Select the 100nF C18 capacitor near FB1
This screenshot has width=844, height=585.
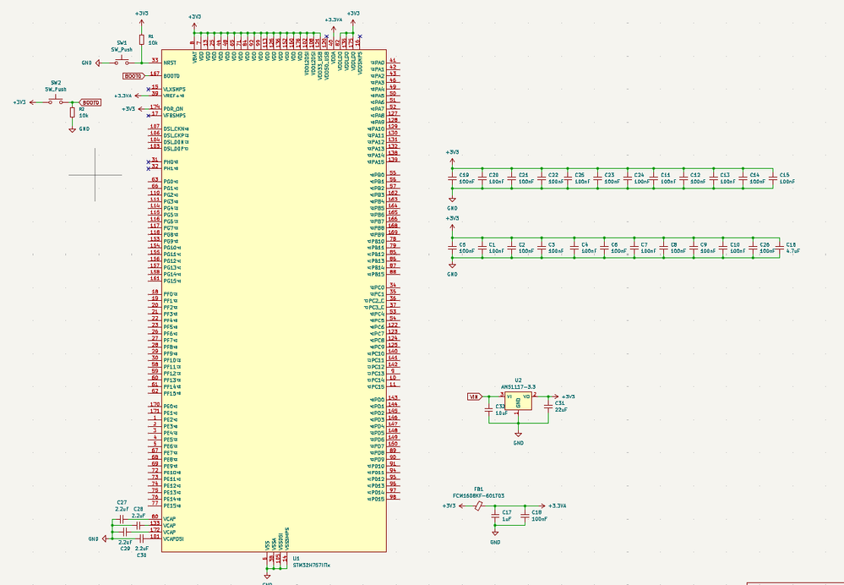pos(525,516)
